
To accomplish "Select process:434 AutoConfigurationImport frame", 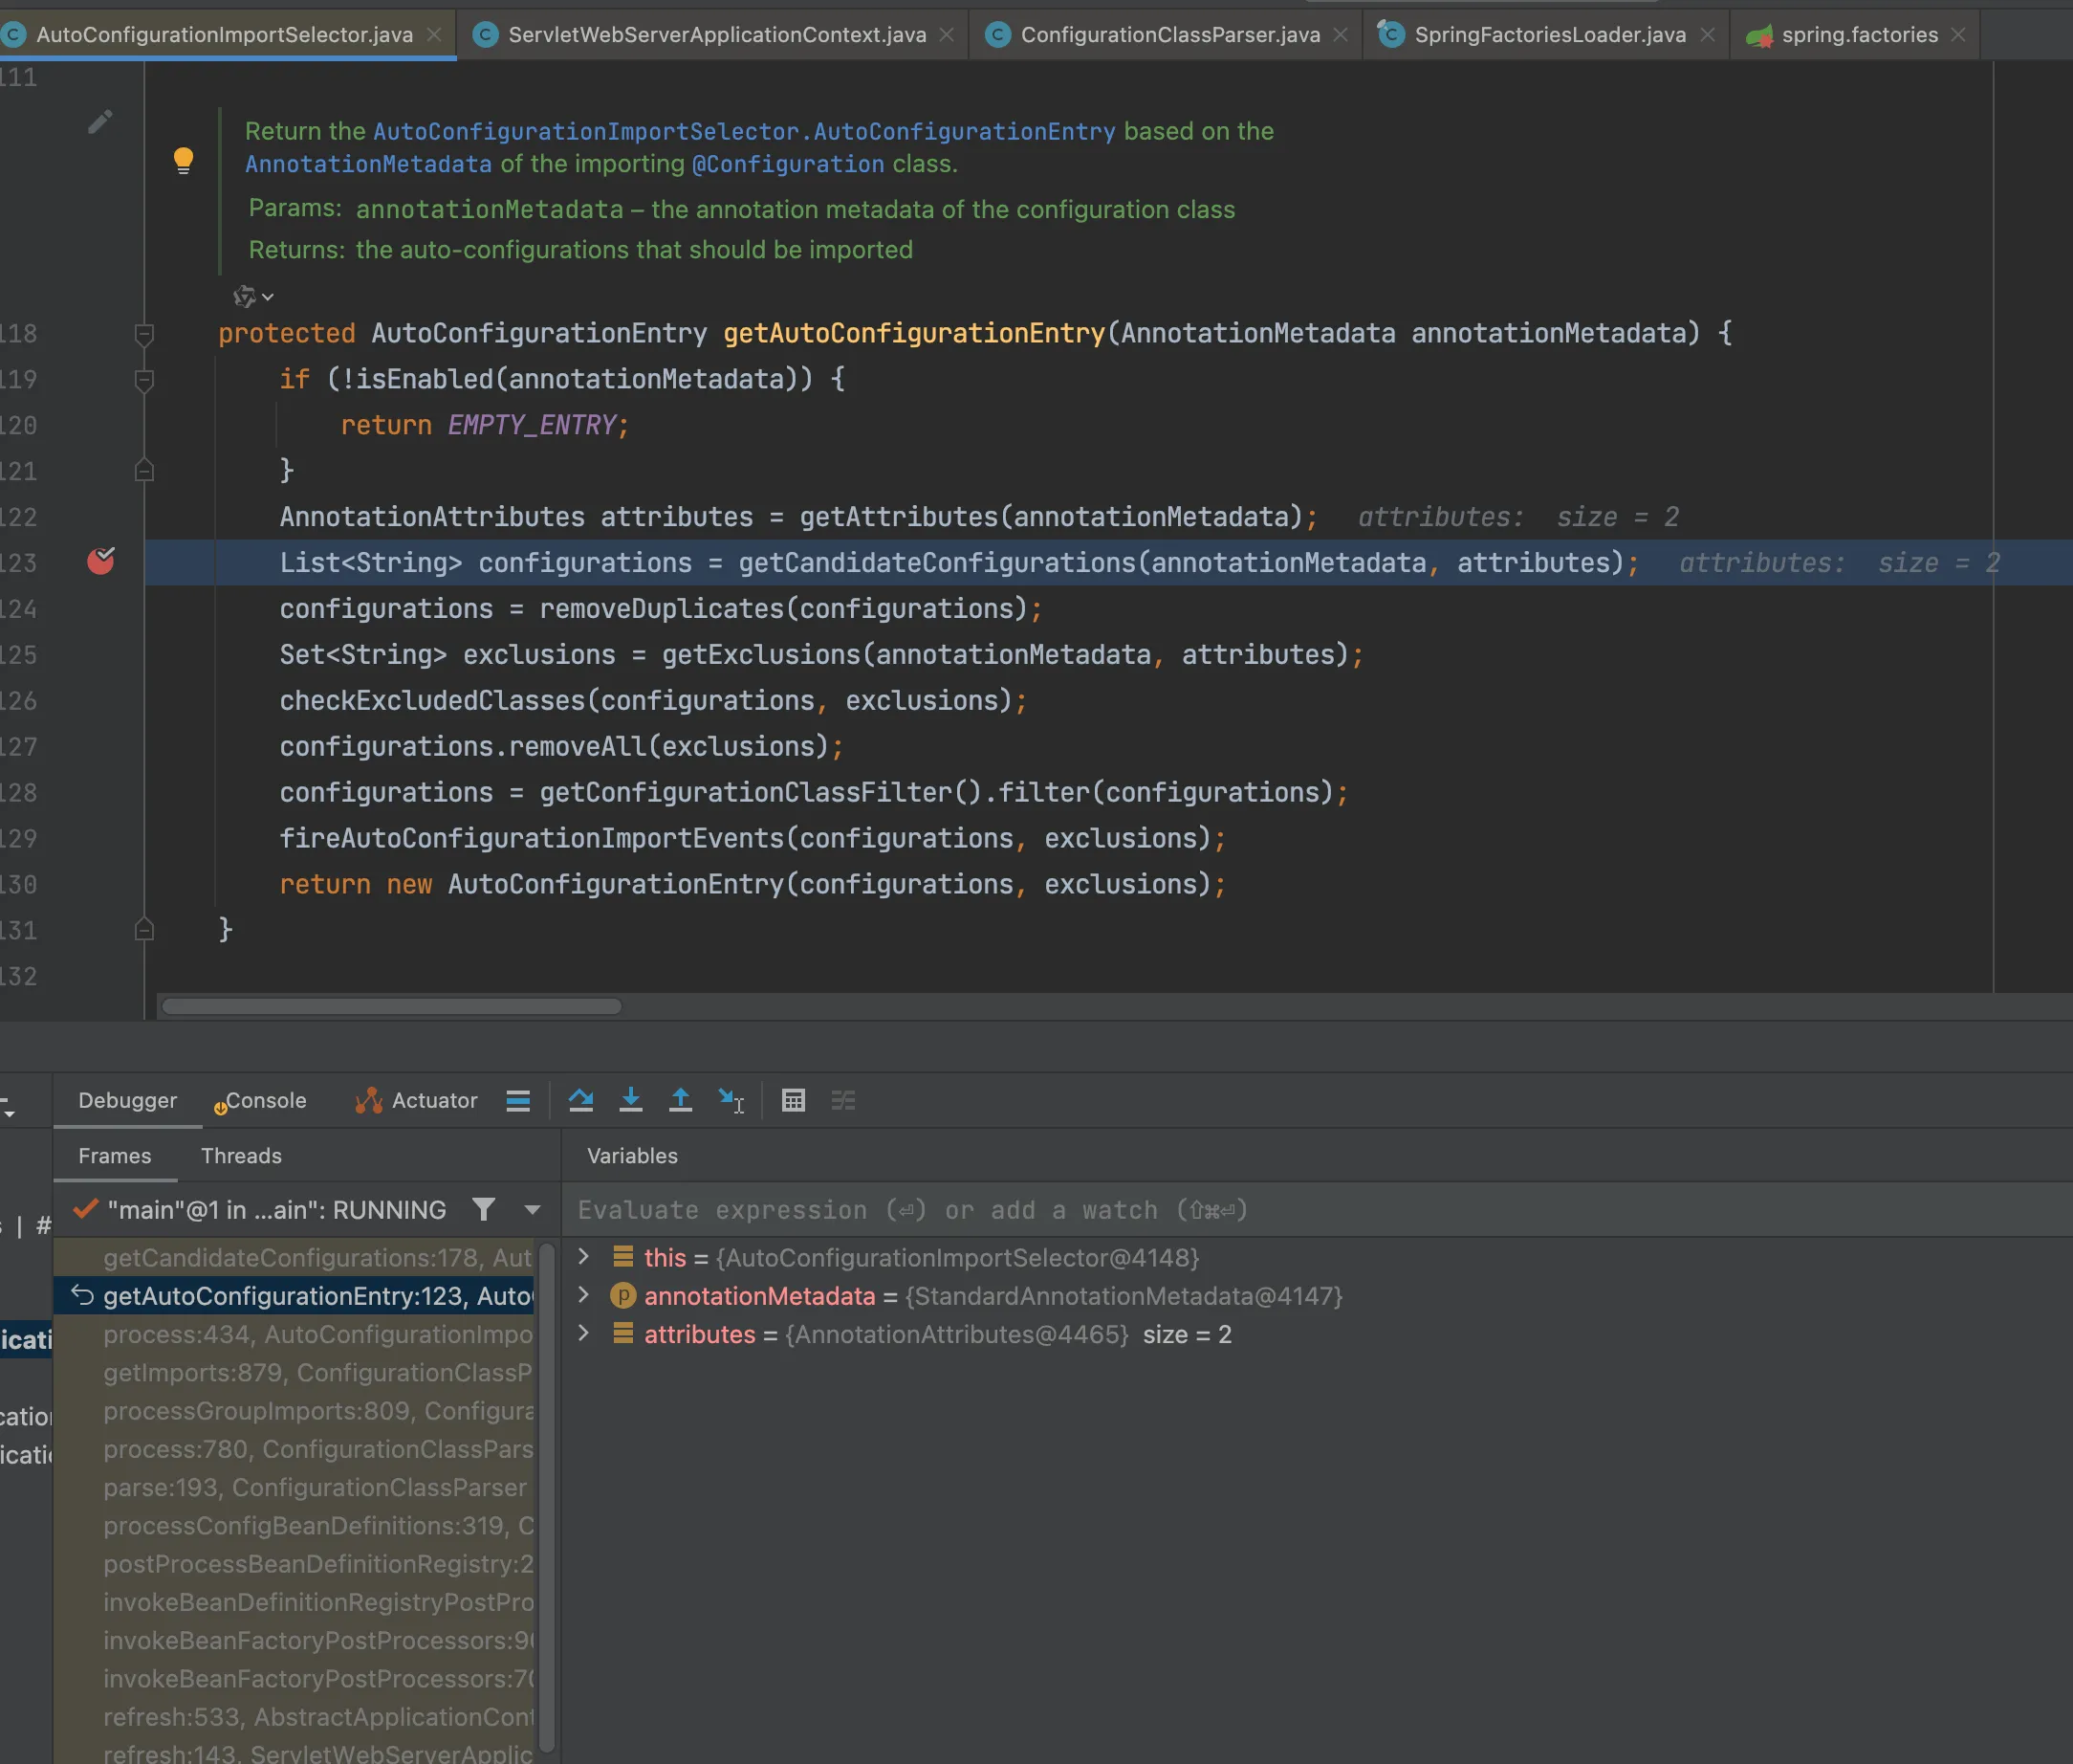I will [295, 1335].
